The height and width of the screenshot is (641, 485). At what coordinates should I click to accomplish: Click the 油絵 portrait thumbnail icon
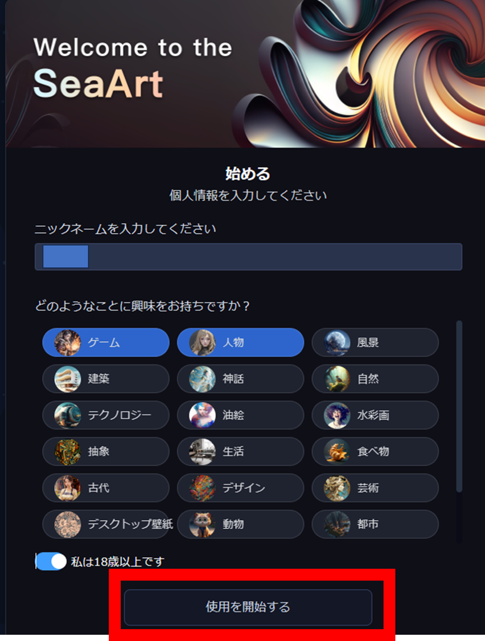[202, 415]
